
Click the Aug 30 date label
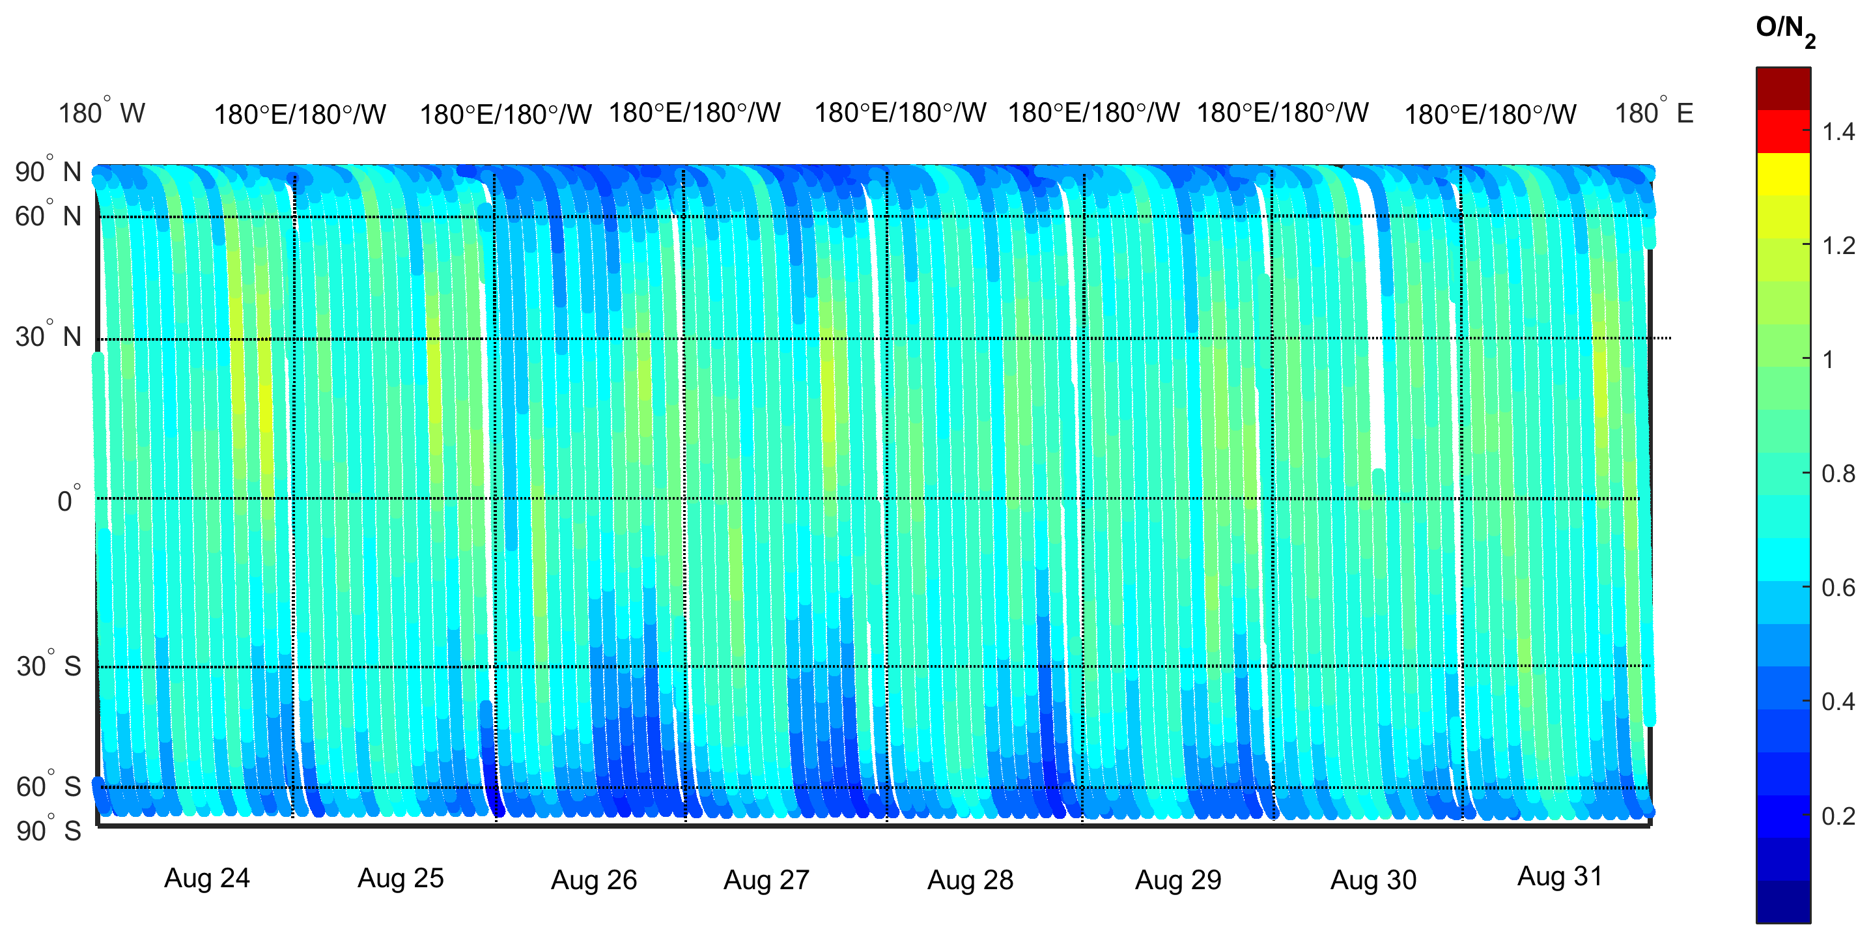(x=1373, y=879)
